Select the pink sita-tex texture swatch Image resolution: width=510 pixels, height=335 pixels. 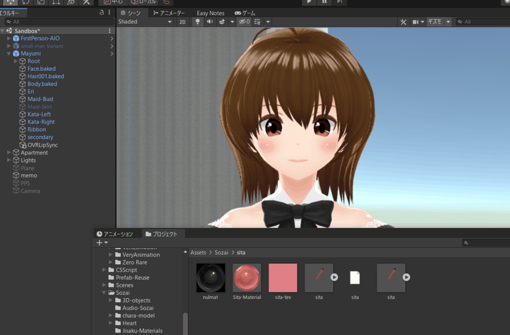point(282,277)
